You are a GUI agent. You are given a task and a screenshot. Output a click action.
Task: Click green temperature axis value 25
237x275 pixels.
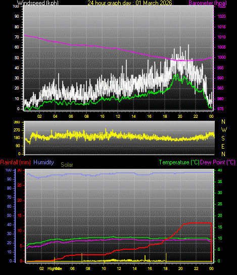click(220, 204)
